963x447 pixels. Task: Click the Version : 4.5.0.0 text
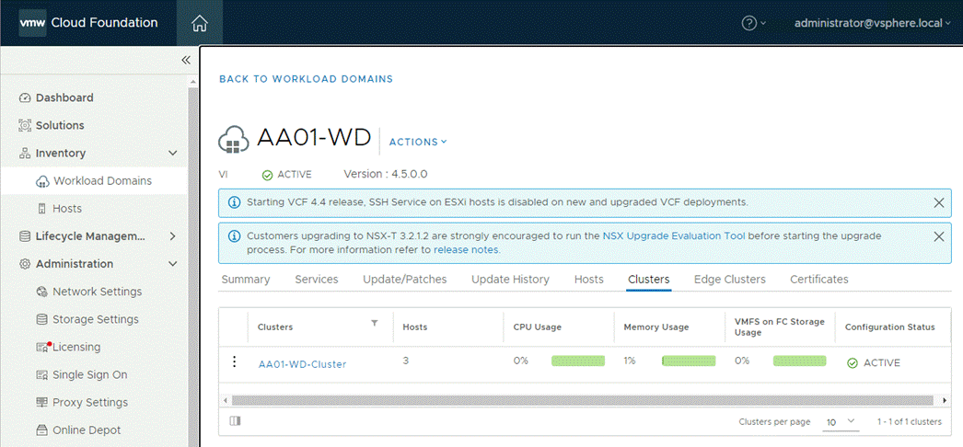pos(386,174)
